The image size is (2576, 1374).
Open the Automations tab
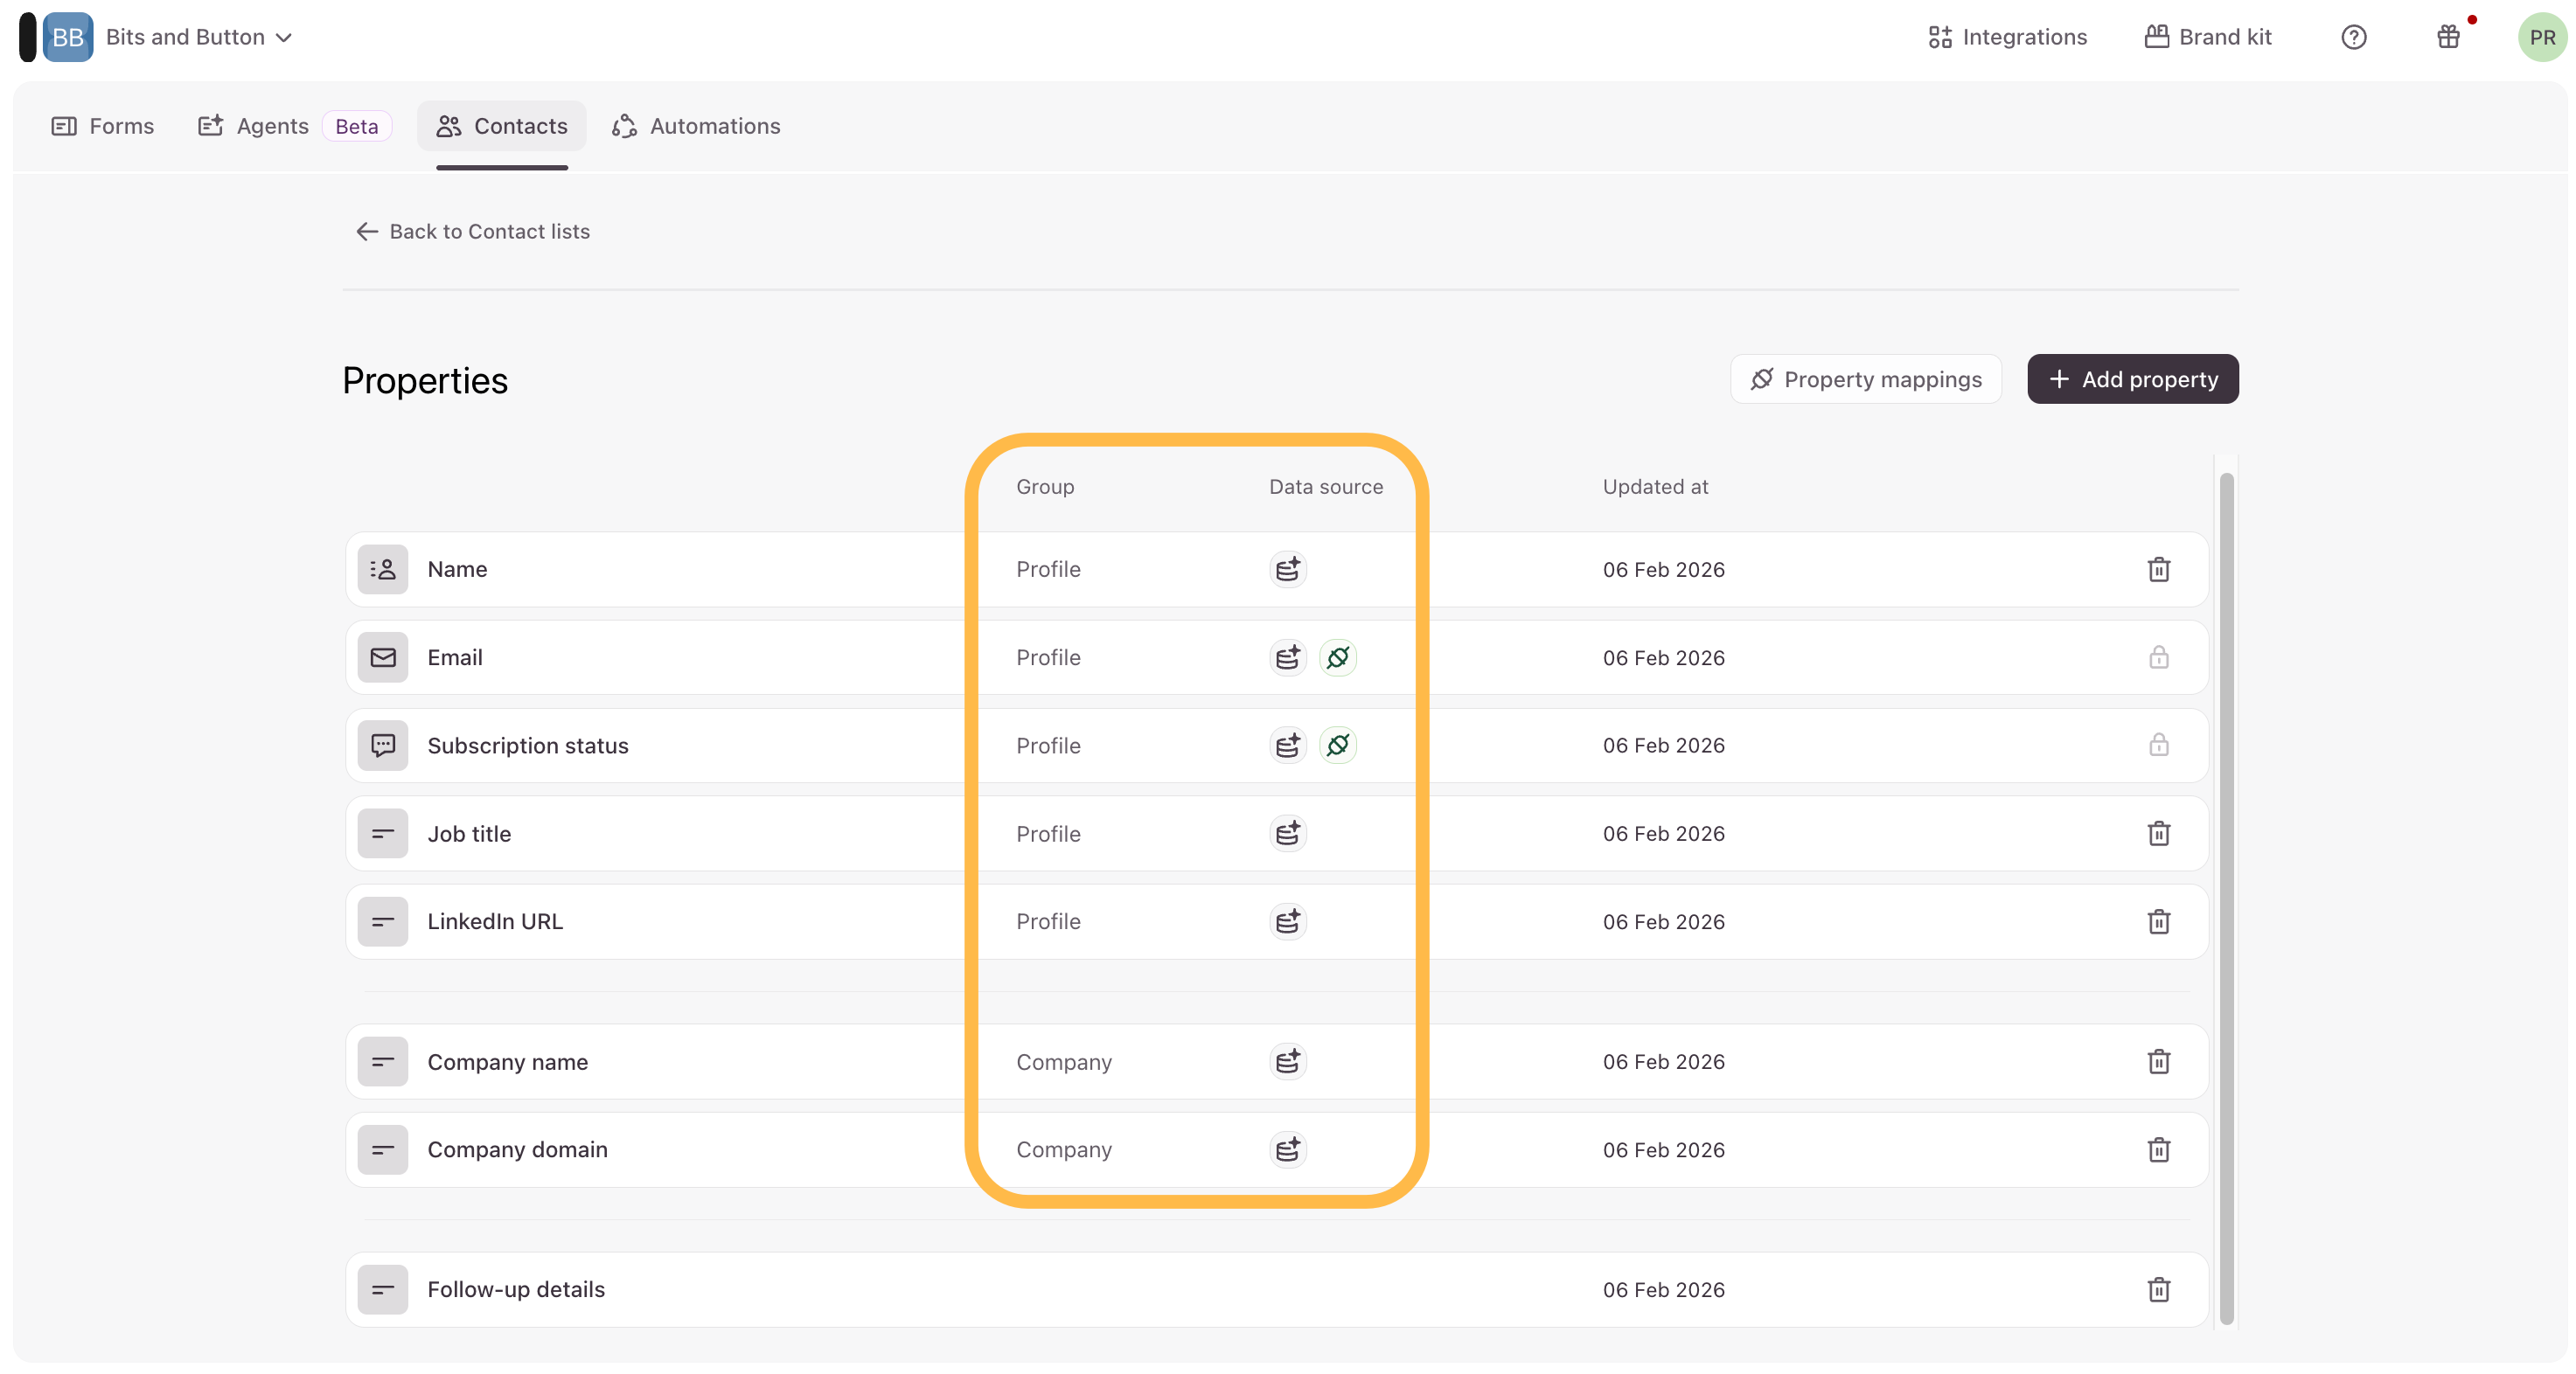coord(696,126)
